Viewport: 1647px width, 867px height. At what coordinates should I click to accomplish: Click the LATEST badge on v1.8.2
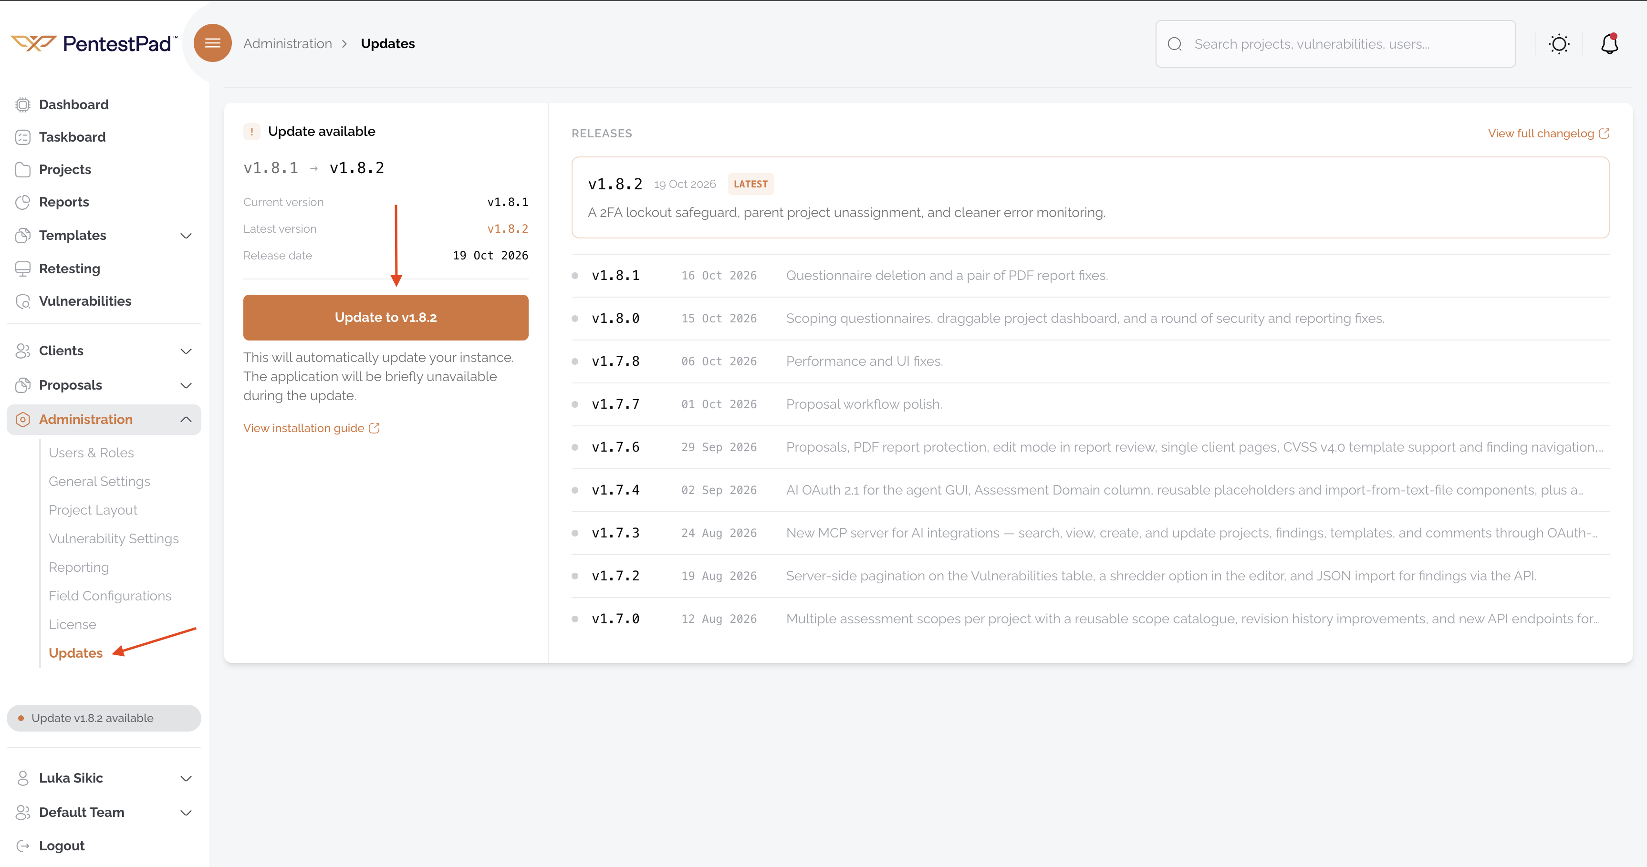[x=751, y=184]
